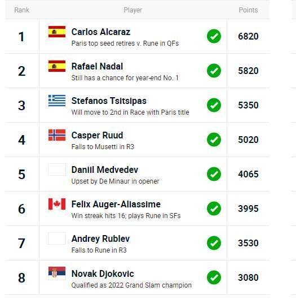
Task: Click the Rank column header
Action: point(21,10)
